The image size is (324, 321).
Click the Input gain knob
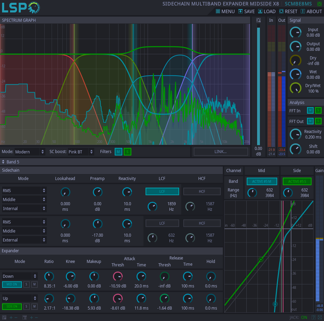pyautogui.click(x=296, y=32)
